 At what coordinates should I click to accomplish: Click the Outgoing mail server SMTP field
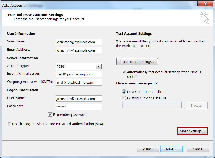click(x=79, y=82)
